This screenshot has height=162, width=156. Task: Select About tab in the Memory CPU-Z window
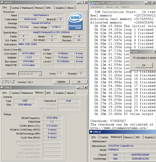(70, 93)
